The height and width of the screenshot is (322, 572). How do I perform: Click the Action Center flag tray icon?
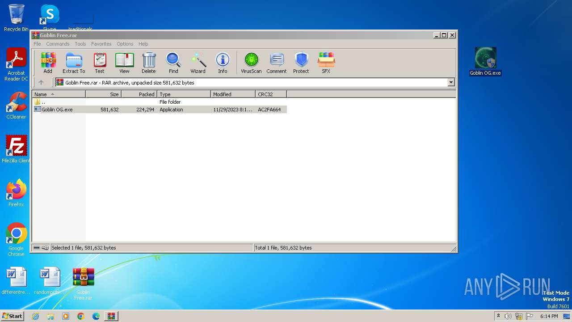click(x=530, y=316)
